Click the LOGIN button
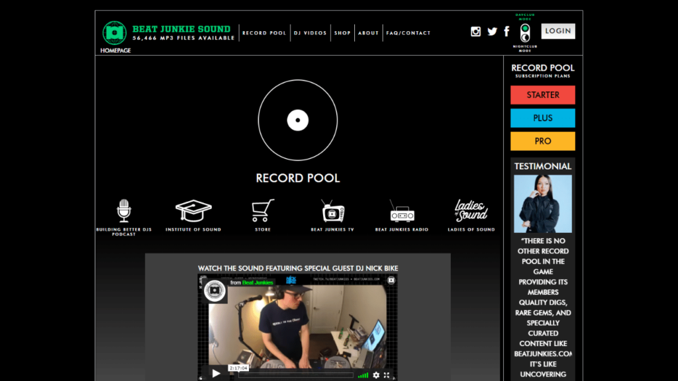678x381 pixels. click(x=557, y=31)
